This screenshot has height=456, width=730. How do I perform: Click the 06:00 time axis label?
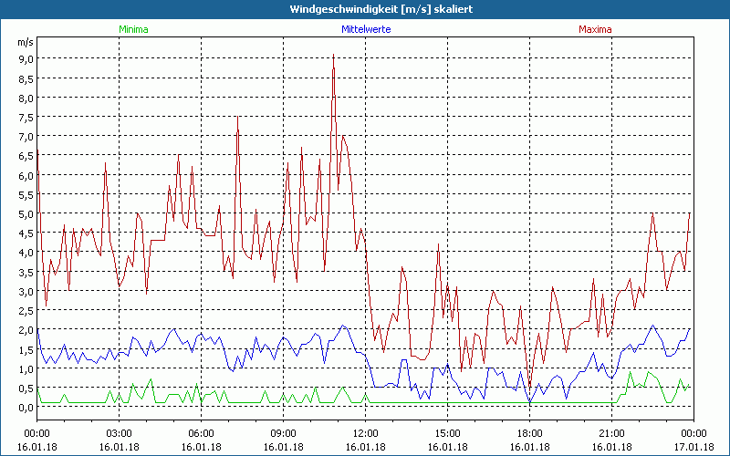coord(202,433)
